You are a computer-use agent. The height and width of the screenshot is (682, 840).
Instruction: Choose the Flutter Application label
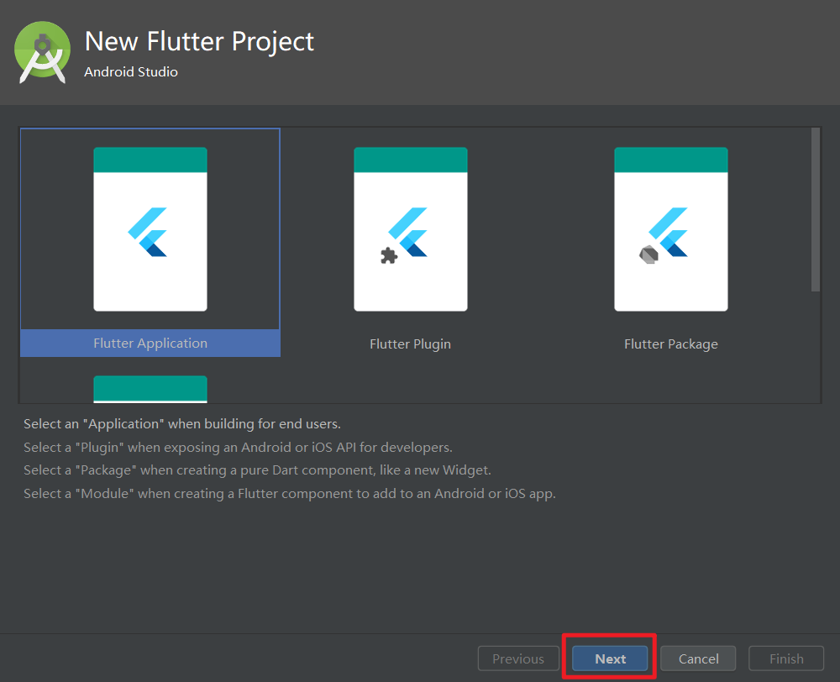[x=150, y=344]
